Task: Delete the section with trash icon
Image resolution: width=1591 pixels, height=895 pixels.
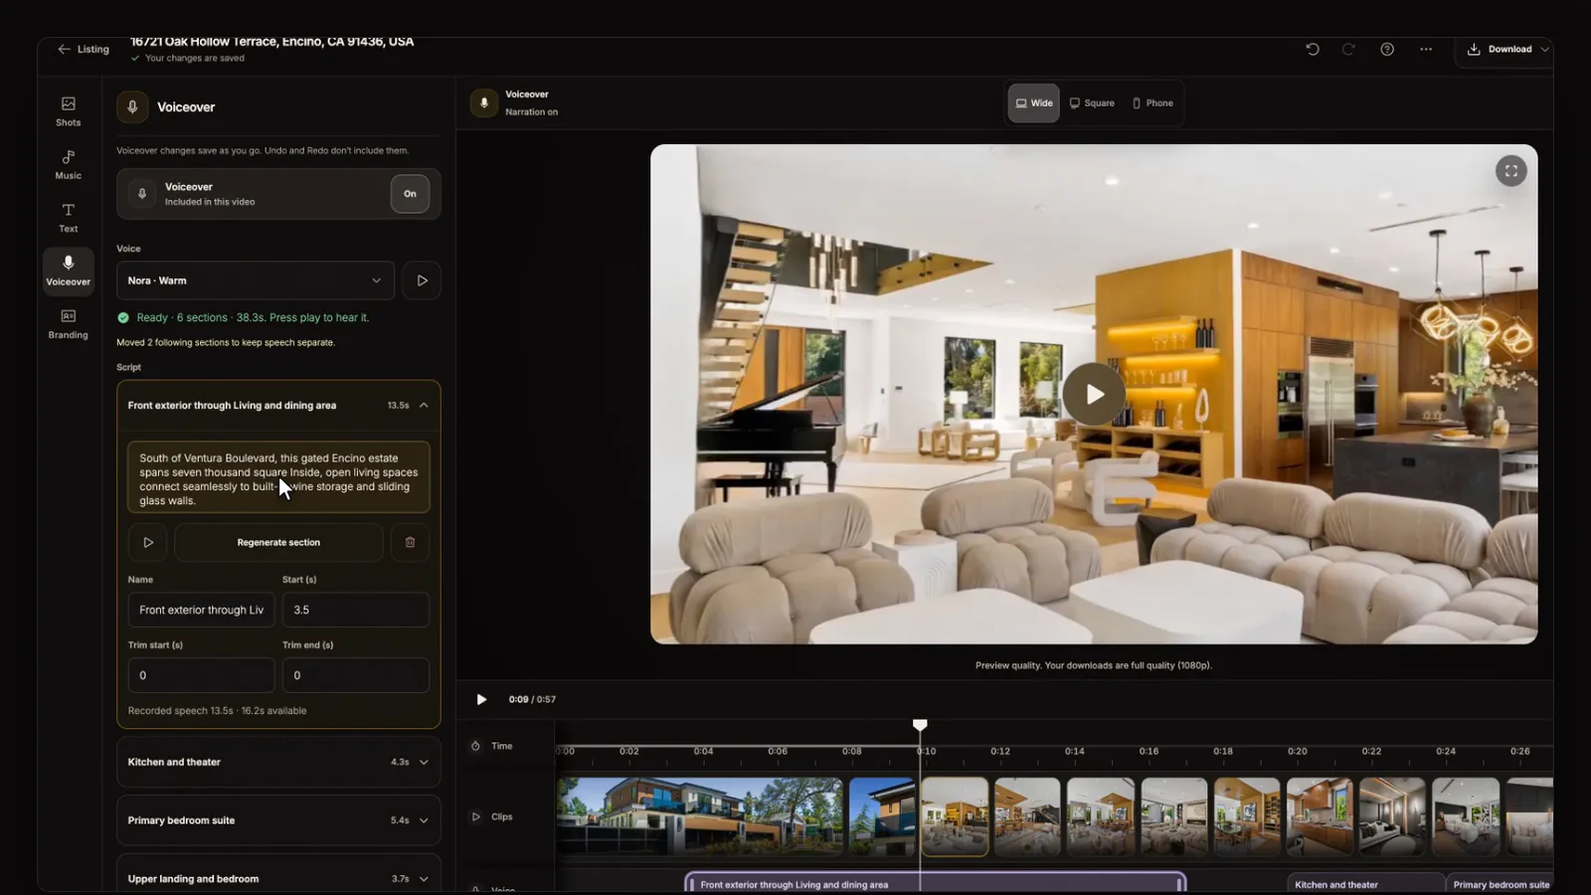Action: 410,542
